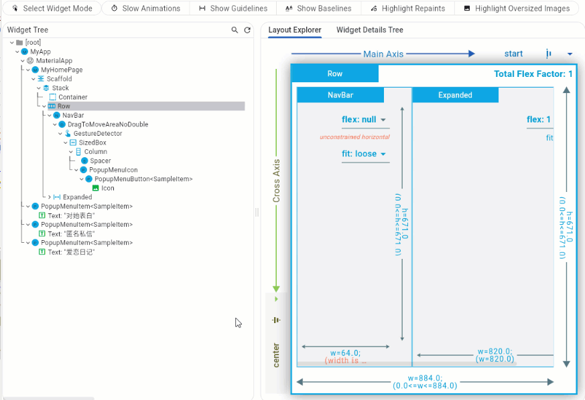
Task: Open the flex: null dropdown
Action: pyautogui.click(x=365, y=120)
